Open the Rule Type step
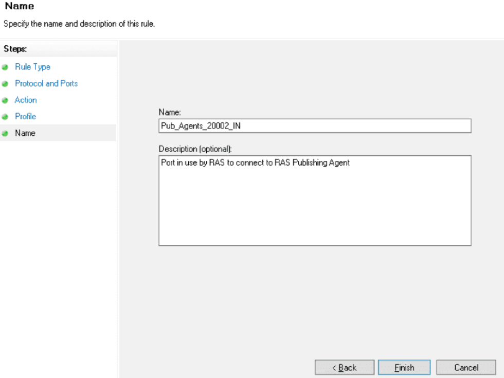 [x=32, y=67]
